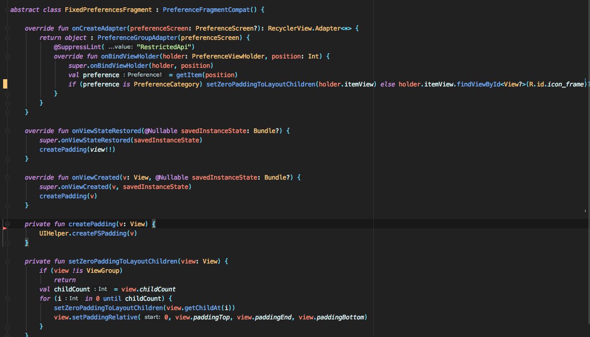Click 'PreferenceCategory' in the if condition

[166, 84]
